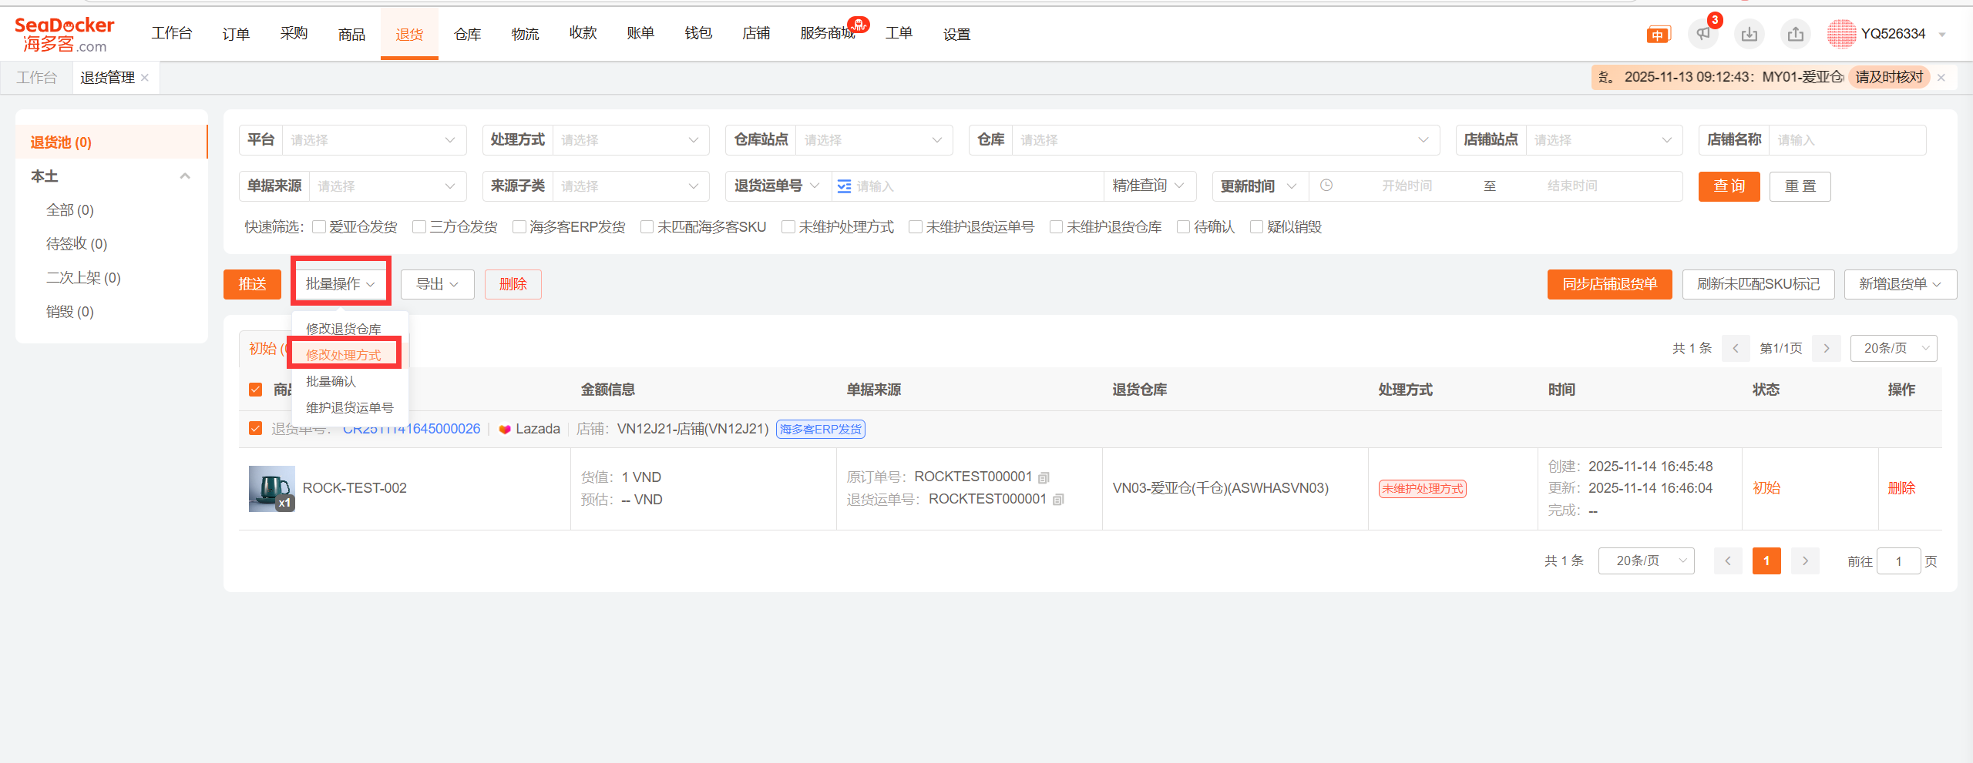
Task: Select 修改处理方式 from the batch menu
Action: click(344, 355)
